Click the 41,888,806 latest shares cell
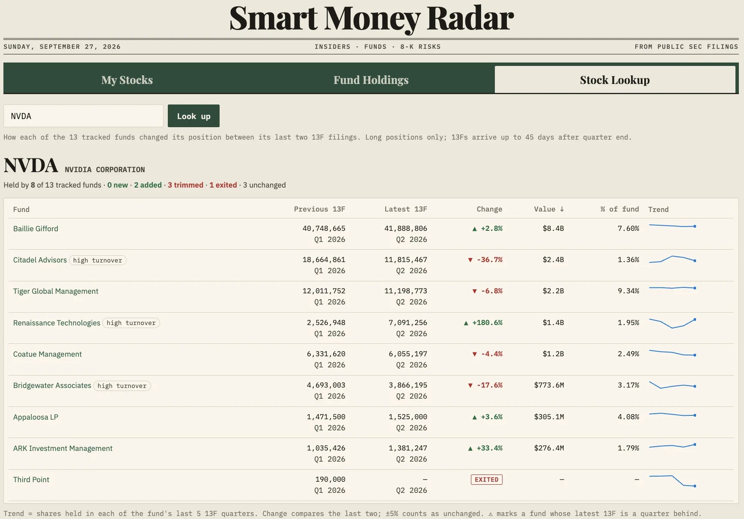 tap(405, 229)
